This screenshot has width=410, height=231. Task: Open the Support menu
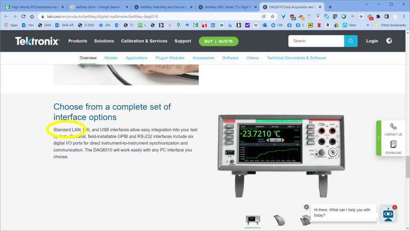click(183, 41)
